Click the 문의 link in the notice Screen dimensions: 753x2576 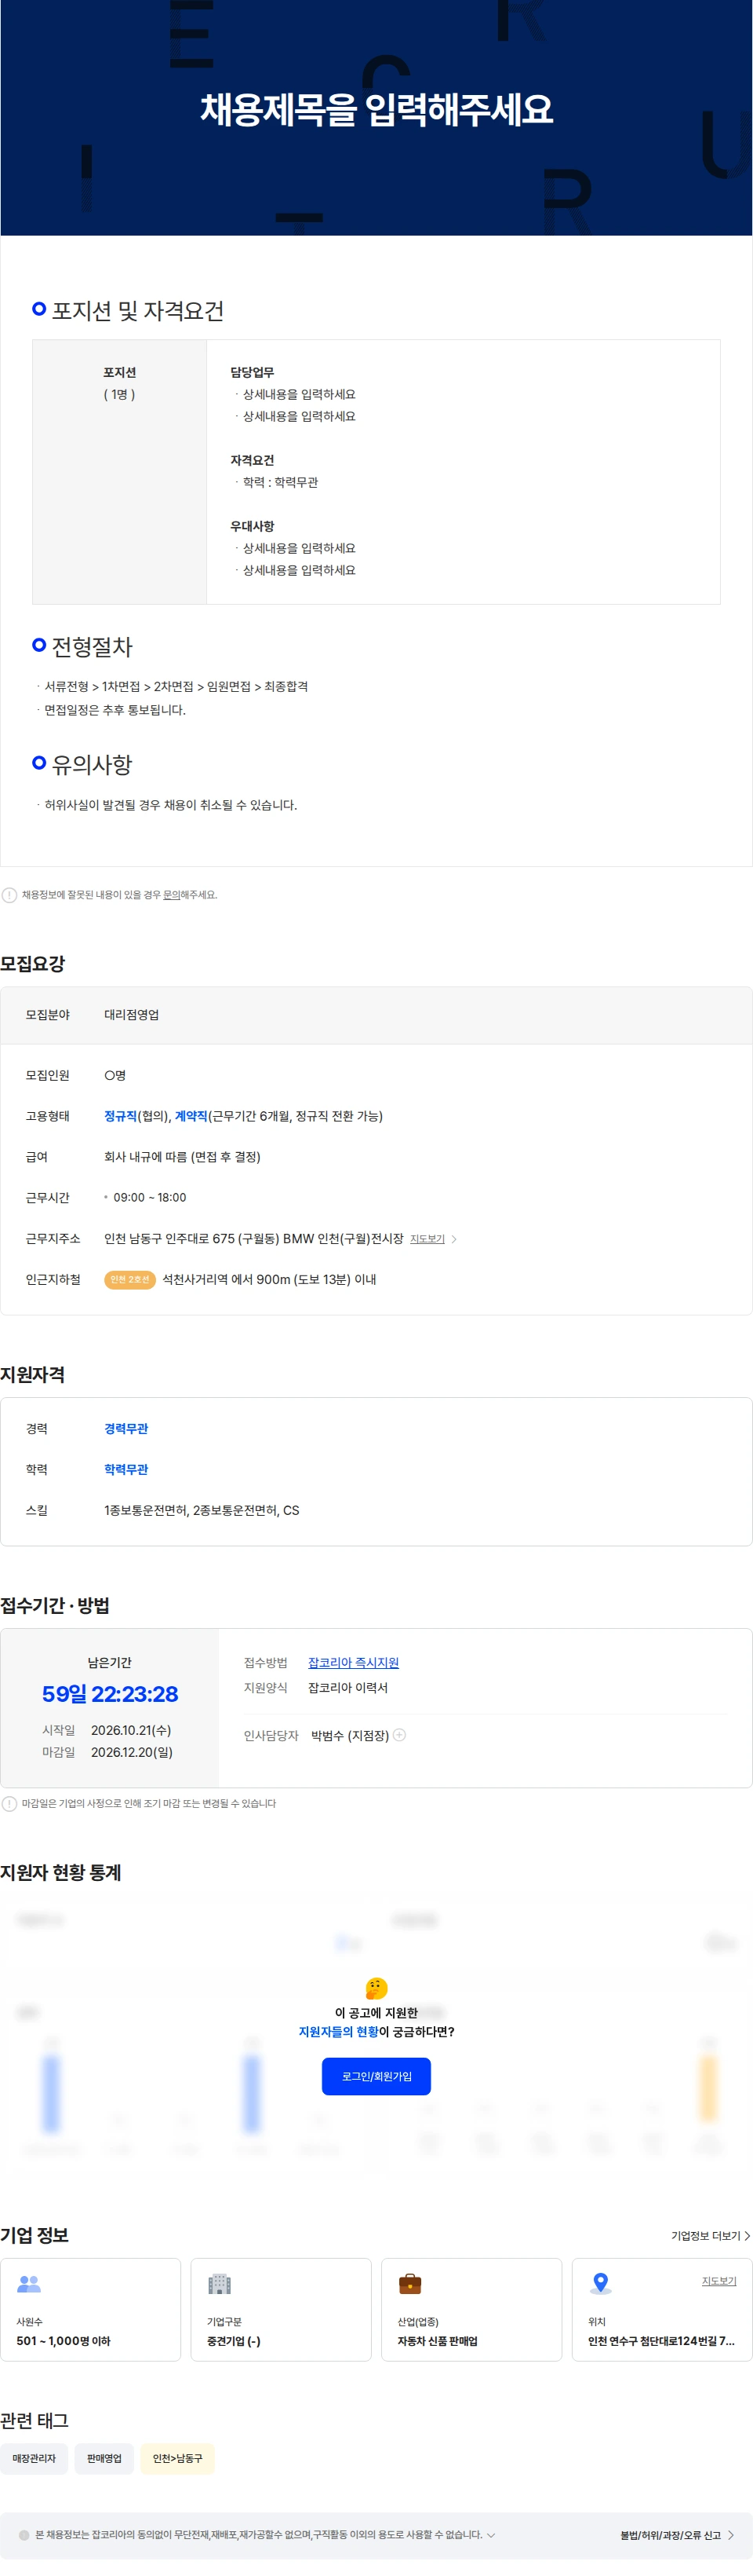point(171,894)
